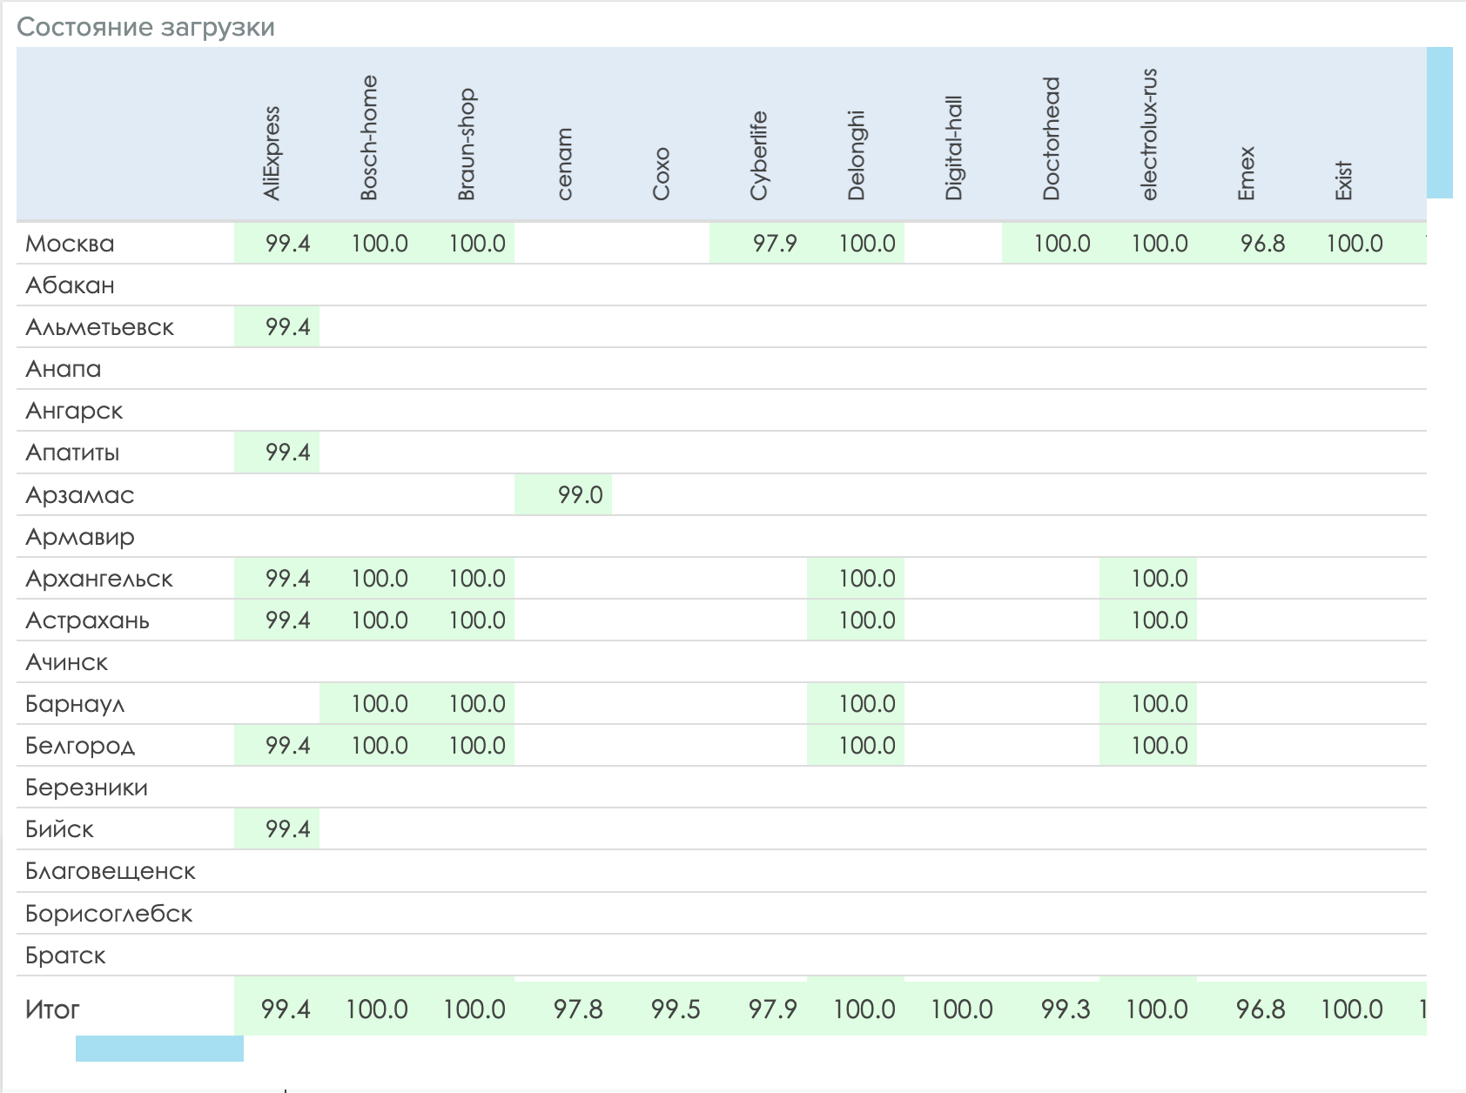
Task: Click the Армавир row label
Action: pos(80,537)
